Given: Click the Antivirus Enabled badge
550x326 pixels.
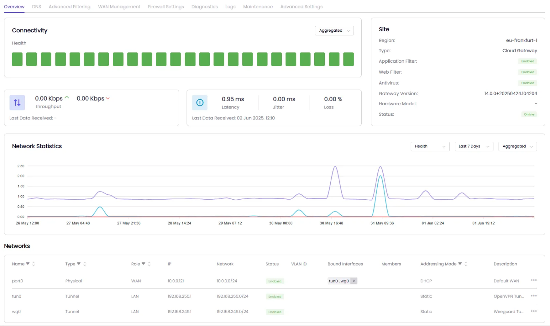Looking at the screenshot, I should click(527, 83).
